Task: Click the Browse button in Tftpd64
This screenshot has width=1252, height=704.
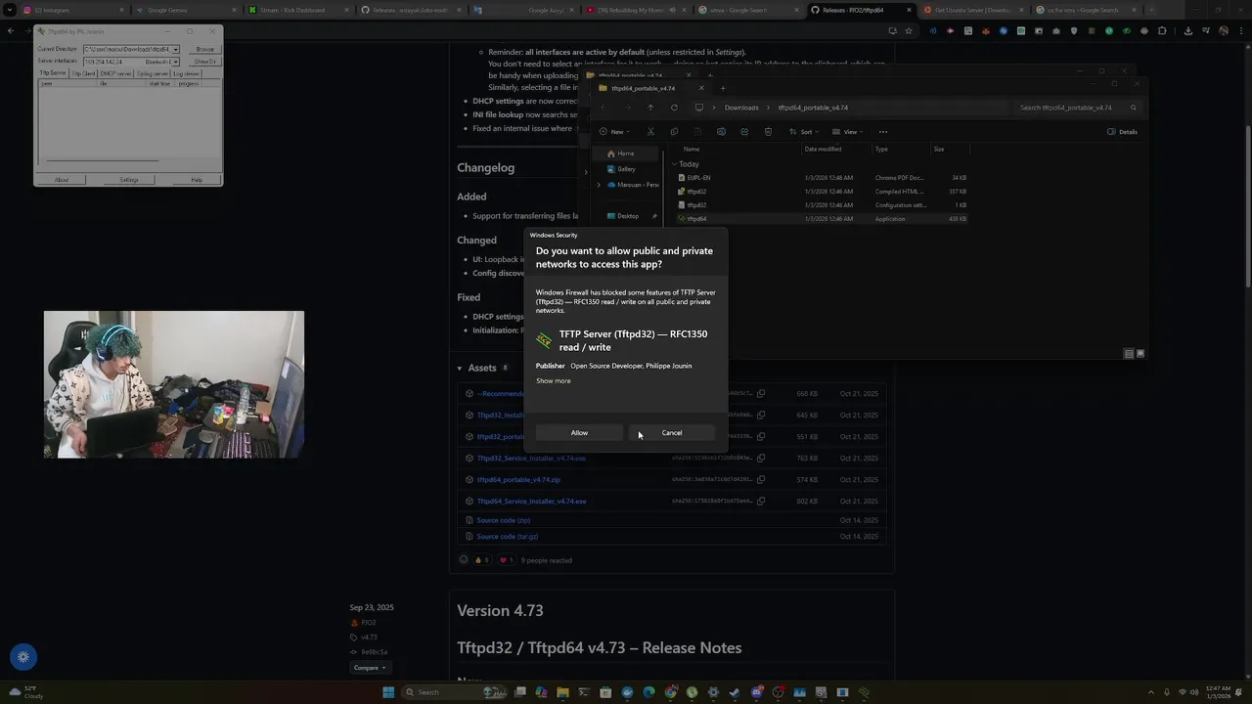Action: [204, 49]
